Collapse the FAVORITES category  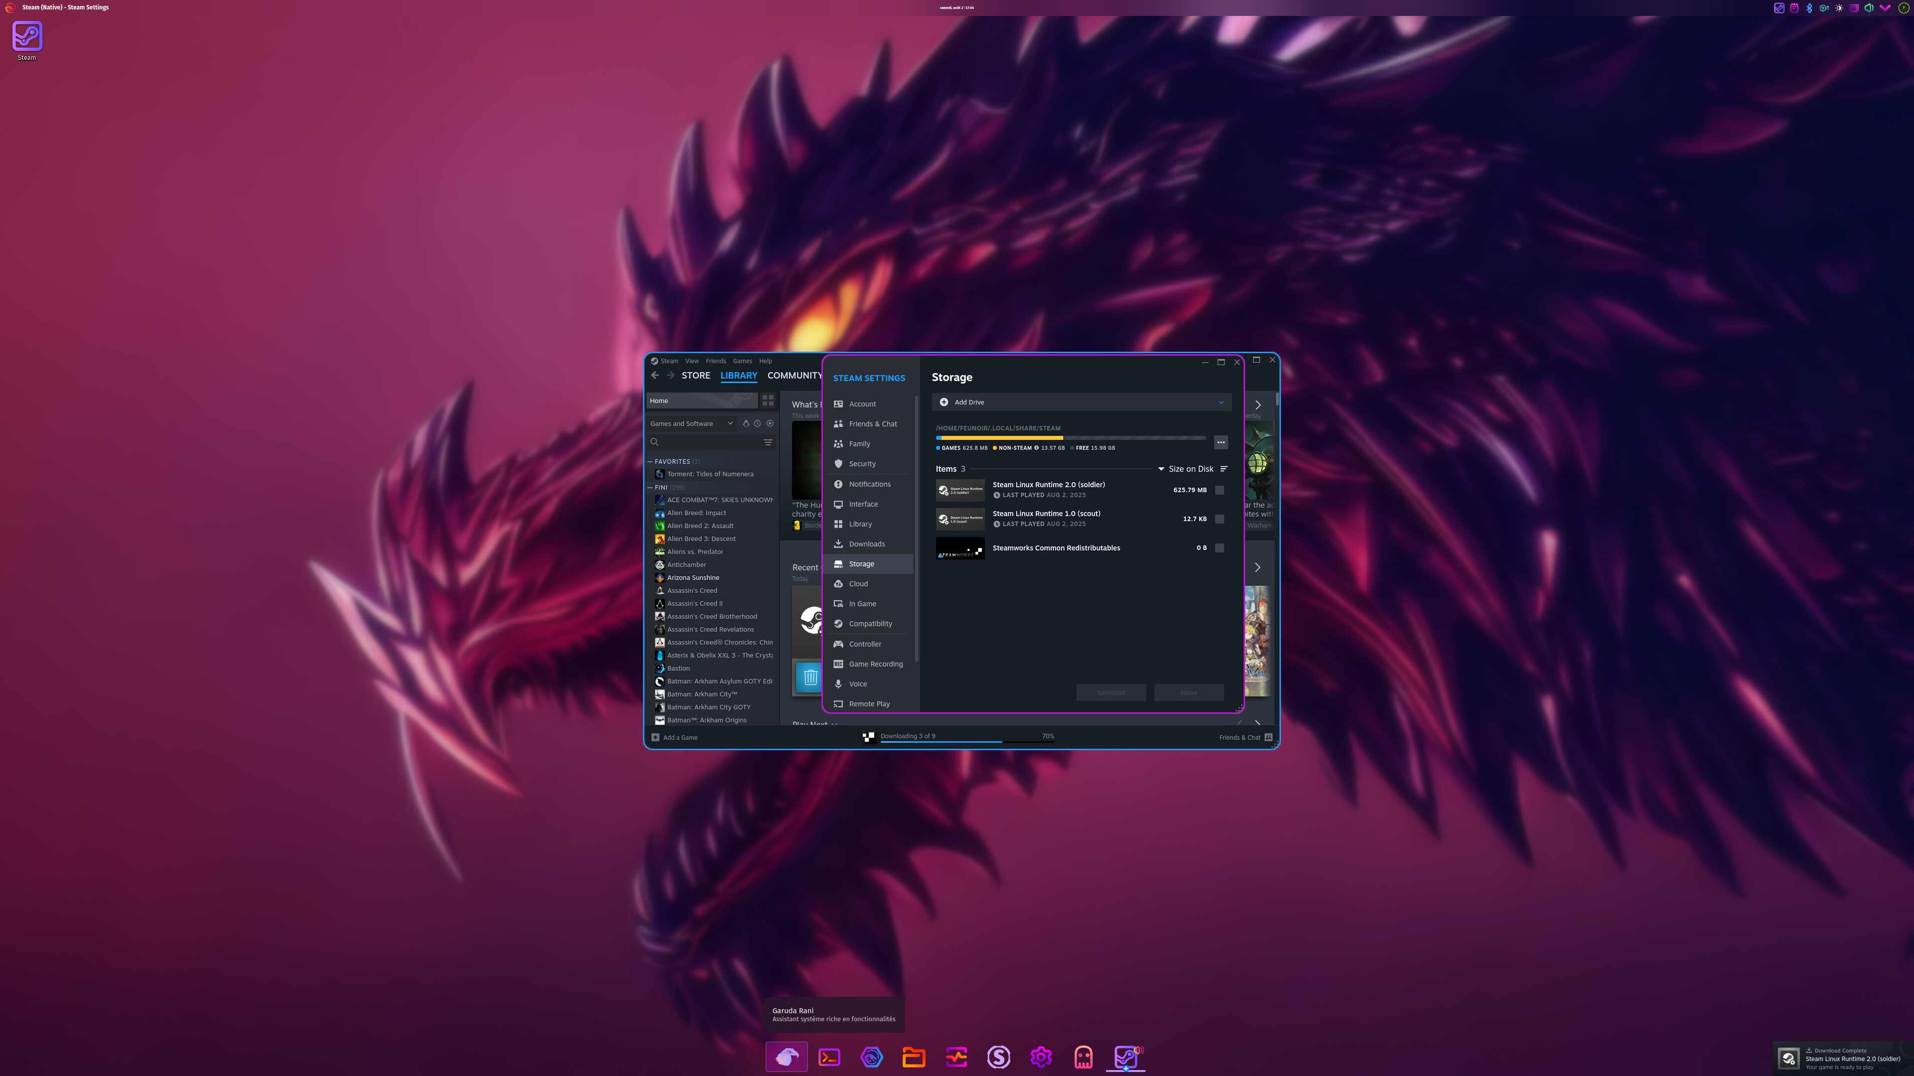(649, 461)
